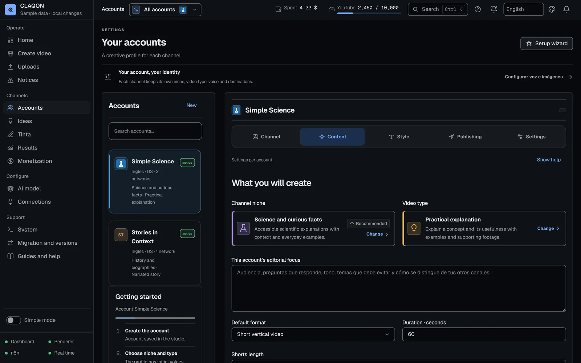Open the Search Ctrl K button
This screenshot has height=363, width=581.
point(438,9)
